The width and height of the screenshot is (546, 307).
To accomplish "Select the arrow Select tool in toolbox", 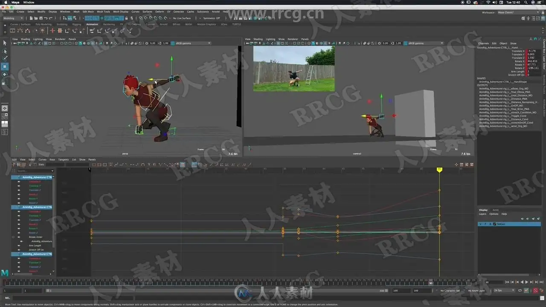I will (x=5, y=43).
